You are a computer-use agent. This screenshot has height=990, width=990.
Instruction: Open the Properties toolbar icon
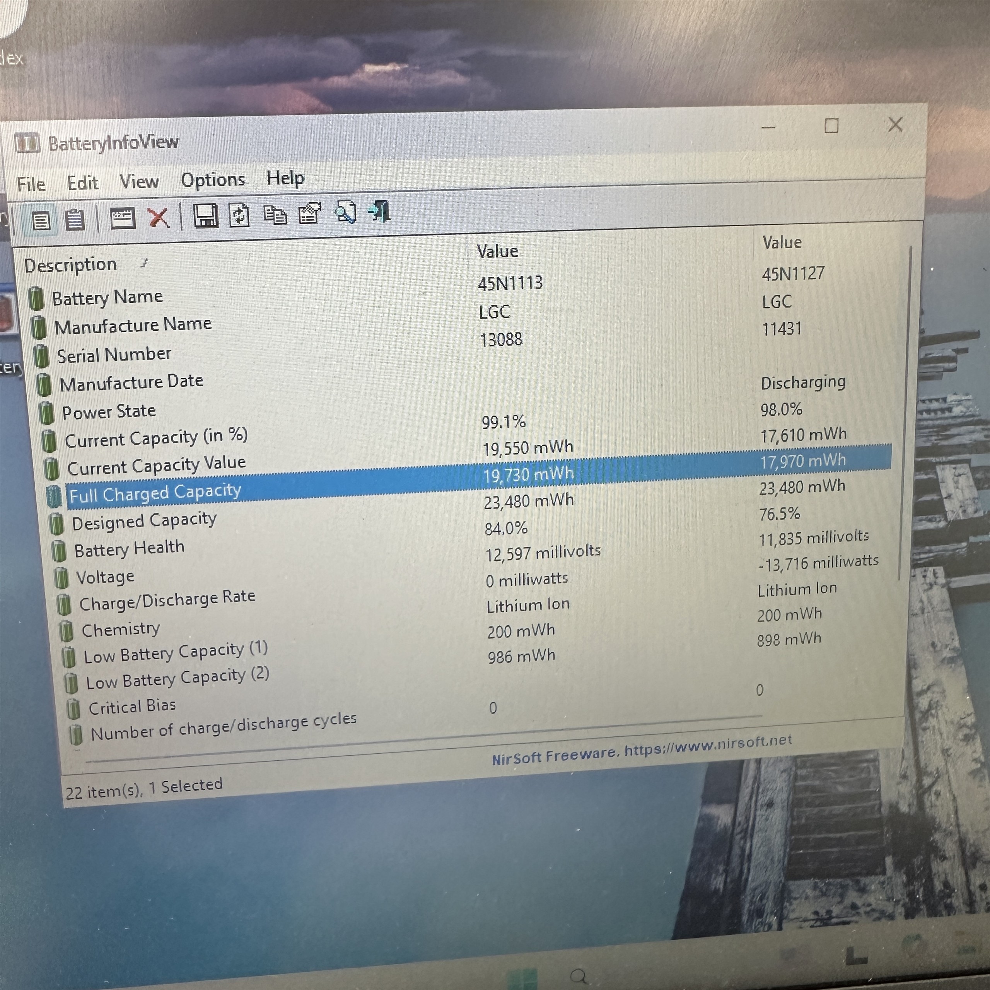click(309, 213)
